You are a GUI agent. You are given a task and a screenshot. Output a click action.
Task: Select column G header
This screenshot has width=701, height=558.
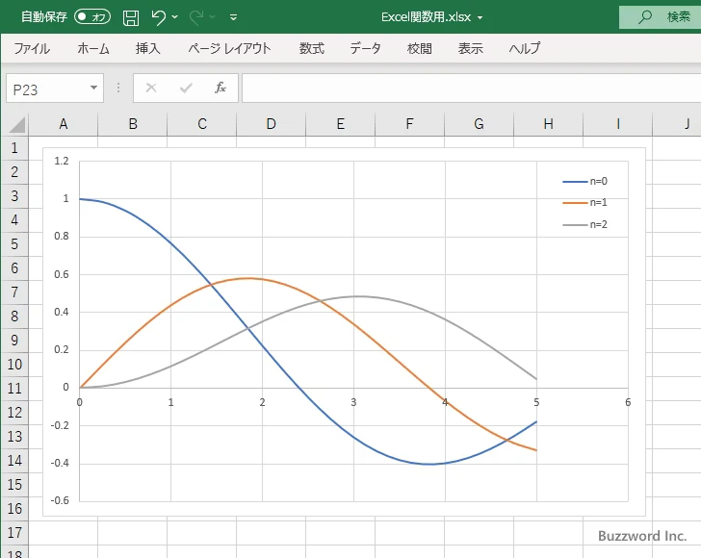click(x=479, y=124)
